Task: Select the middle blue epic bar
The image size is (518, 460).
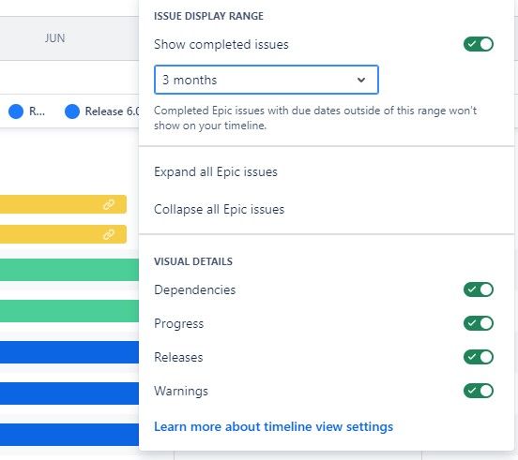Action: pos(69,393)
